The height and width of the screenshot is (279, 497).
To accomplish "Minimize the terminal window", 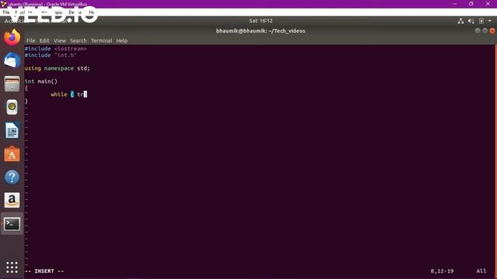I will click(478, 31).
